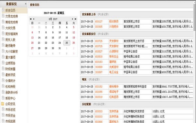Open stock code 300699 link
Viewport: 196px width, 123px height.
click(99, 67)
